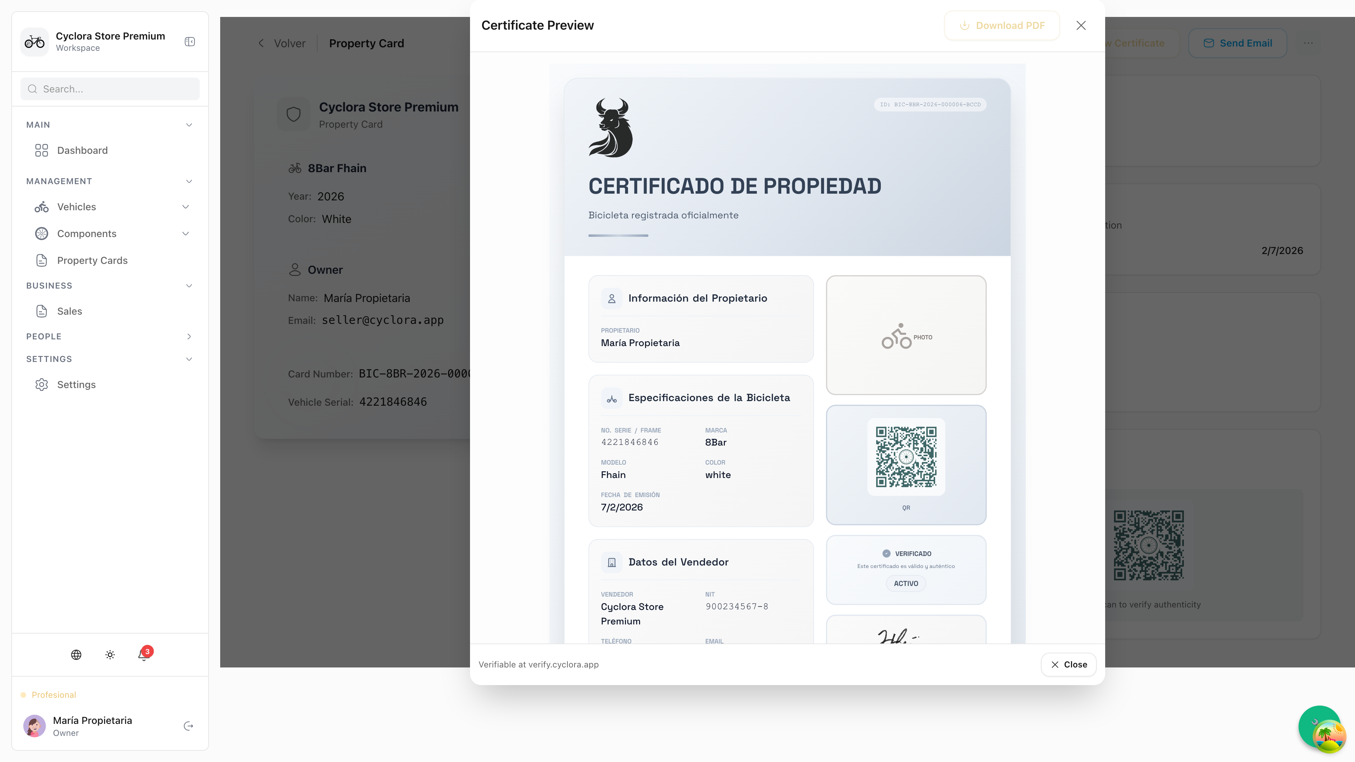Screen dimensions: 1355x762
Task: Click the globe language icon
Action: coord(76,655)
